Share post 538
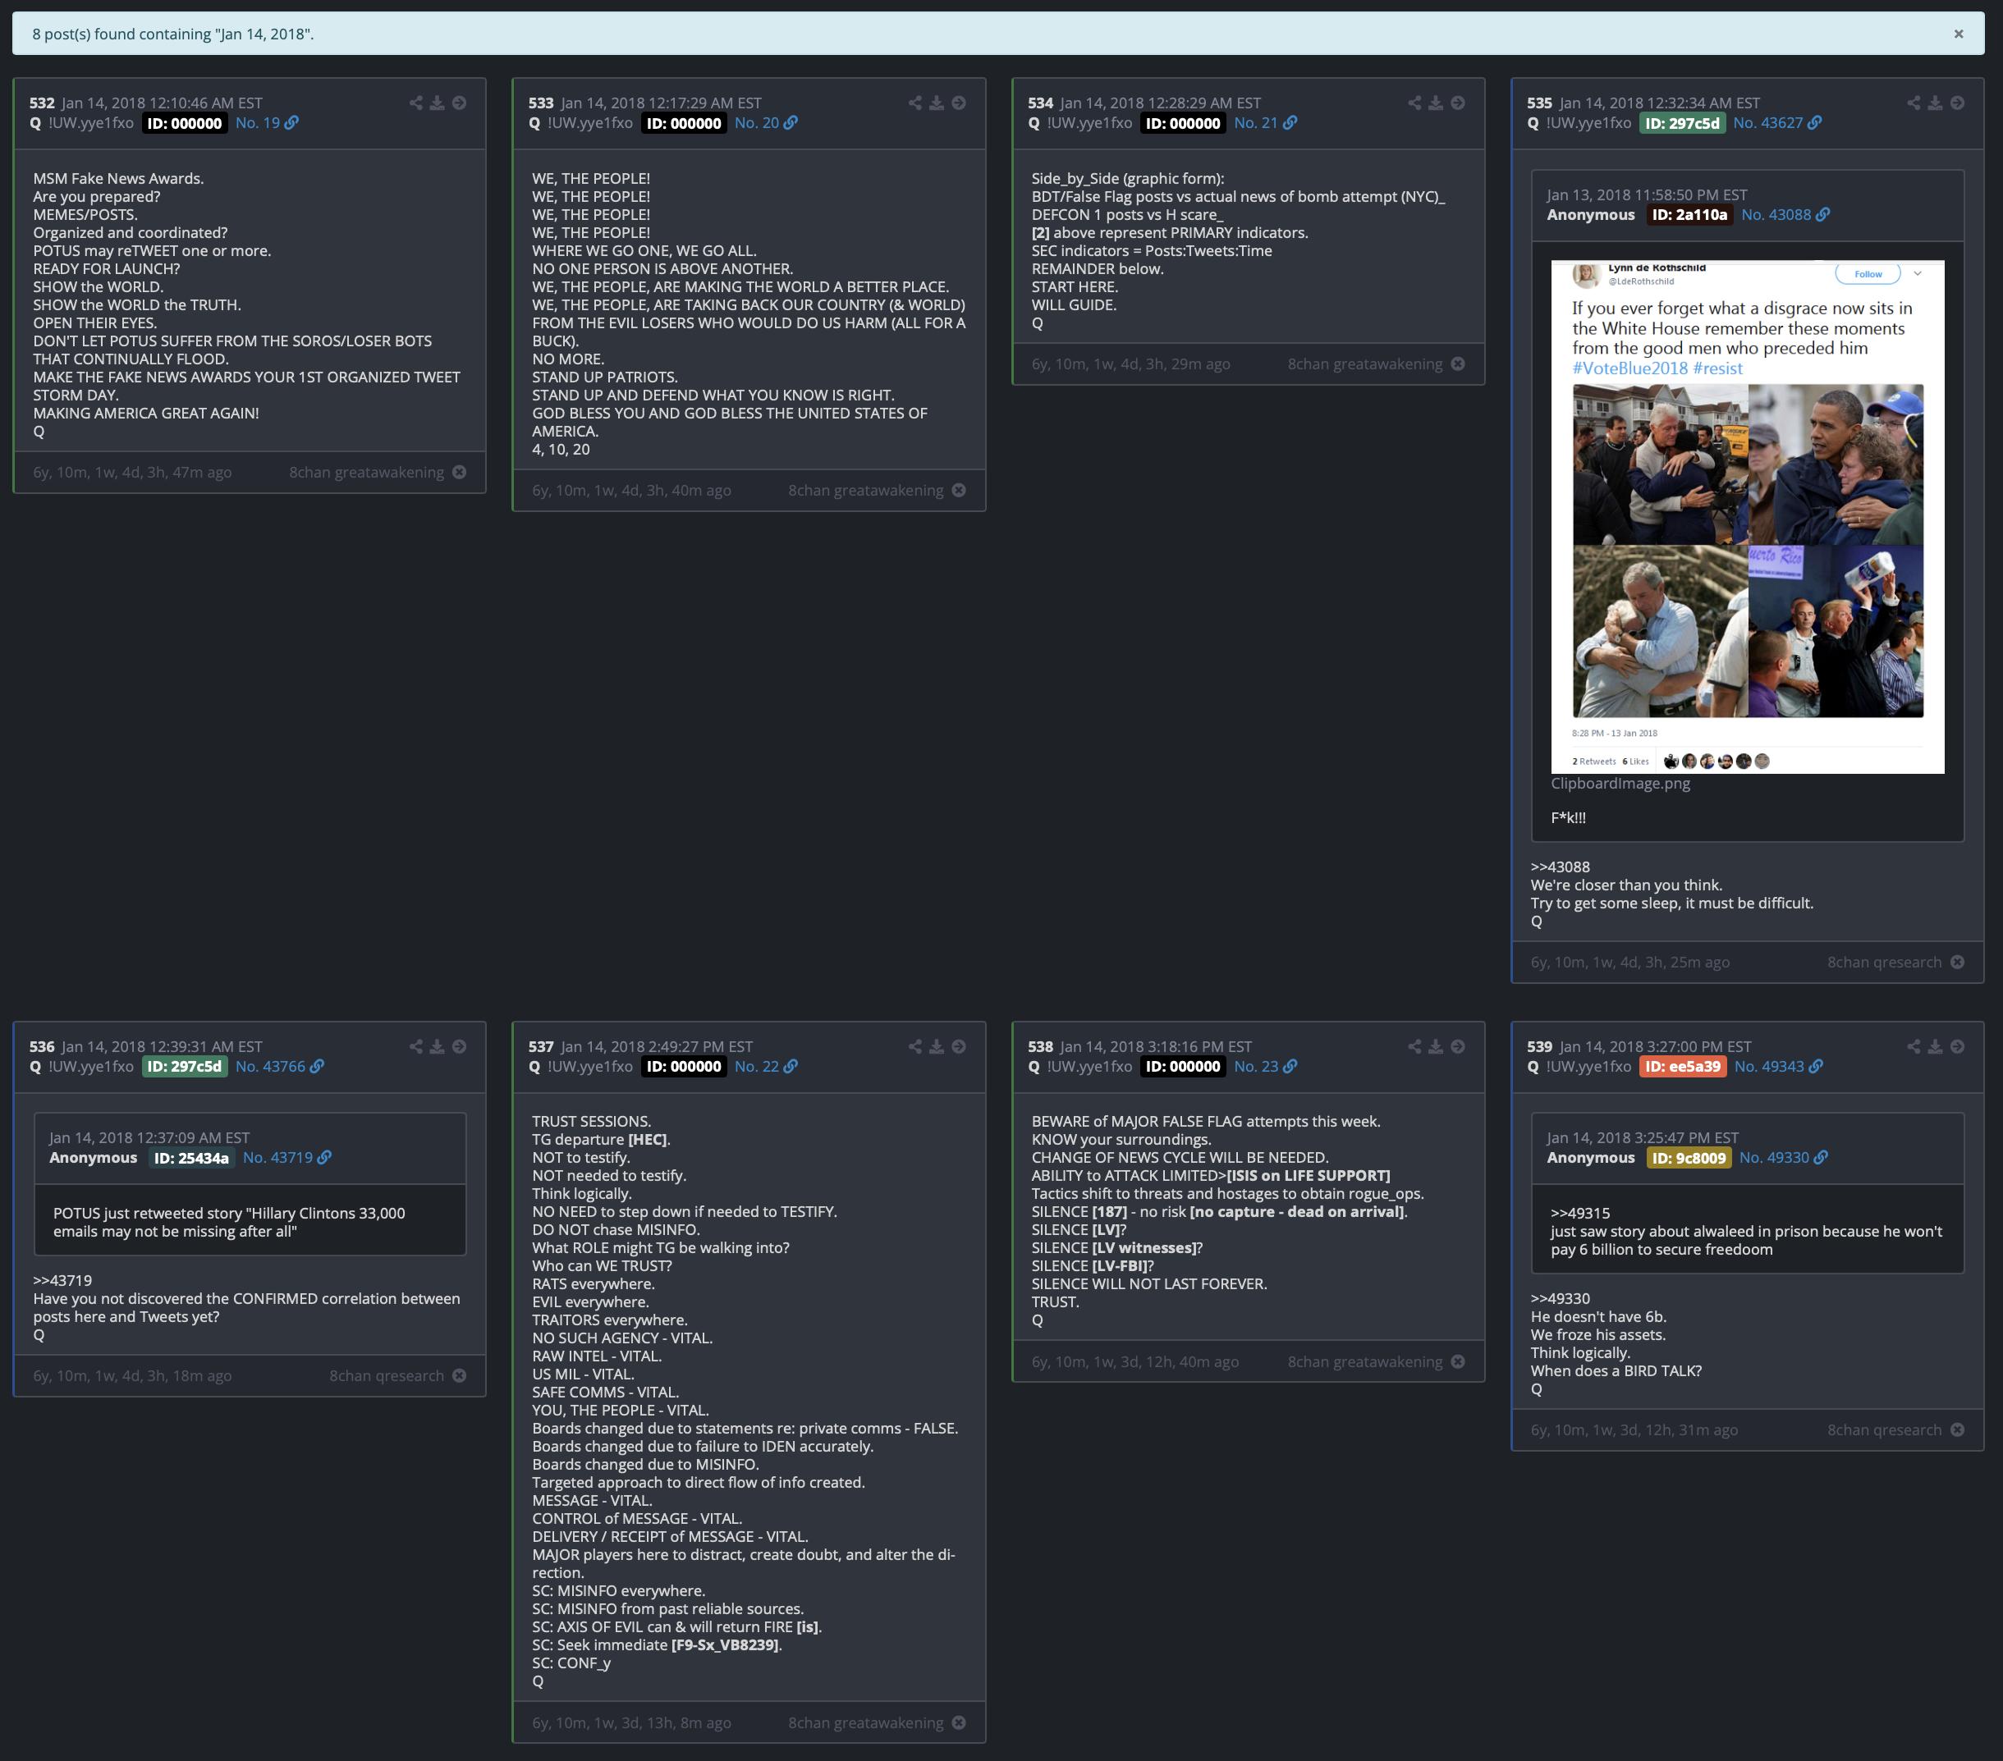Image resolution: width=2003 pixels, height=1761 pixels. click(1414, 1046)
